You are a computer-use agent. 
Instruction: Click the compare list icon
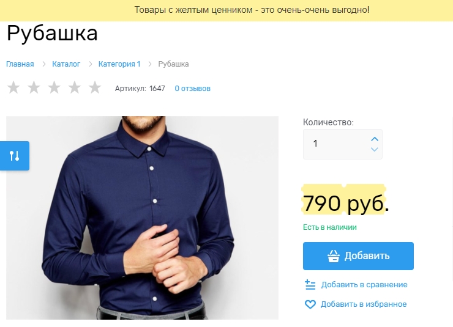[310, 285]
